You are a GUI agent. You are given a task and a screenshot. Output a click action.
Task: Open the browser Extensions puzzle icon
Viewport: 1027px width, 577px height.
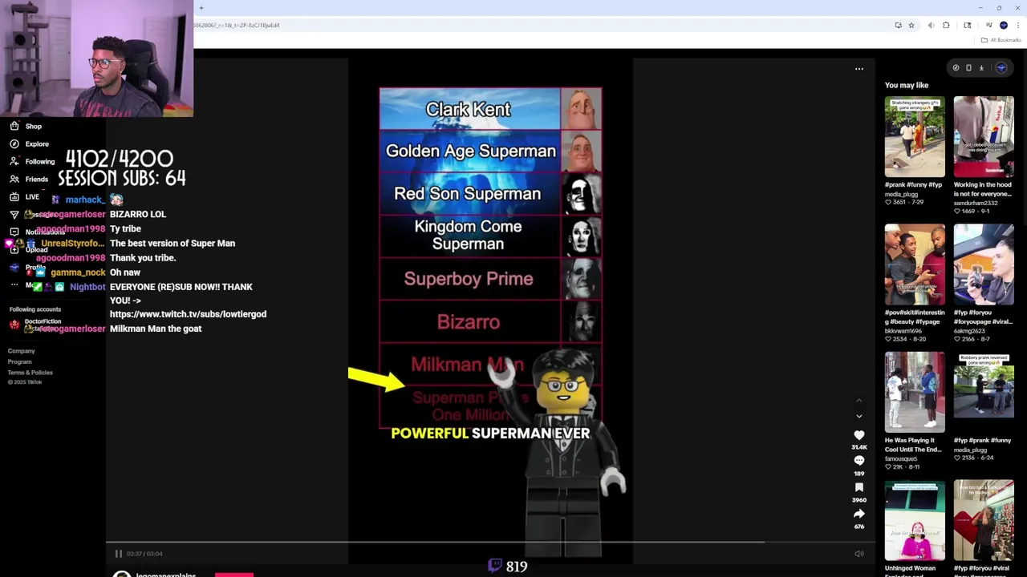pos(946,26)
